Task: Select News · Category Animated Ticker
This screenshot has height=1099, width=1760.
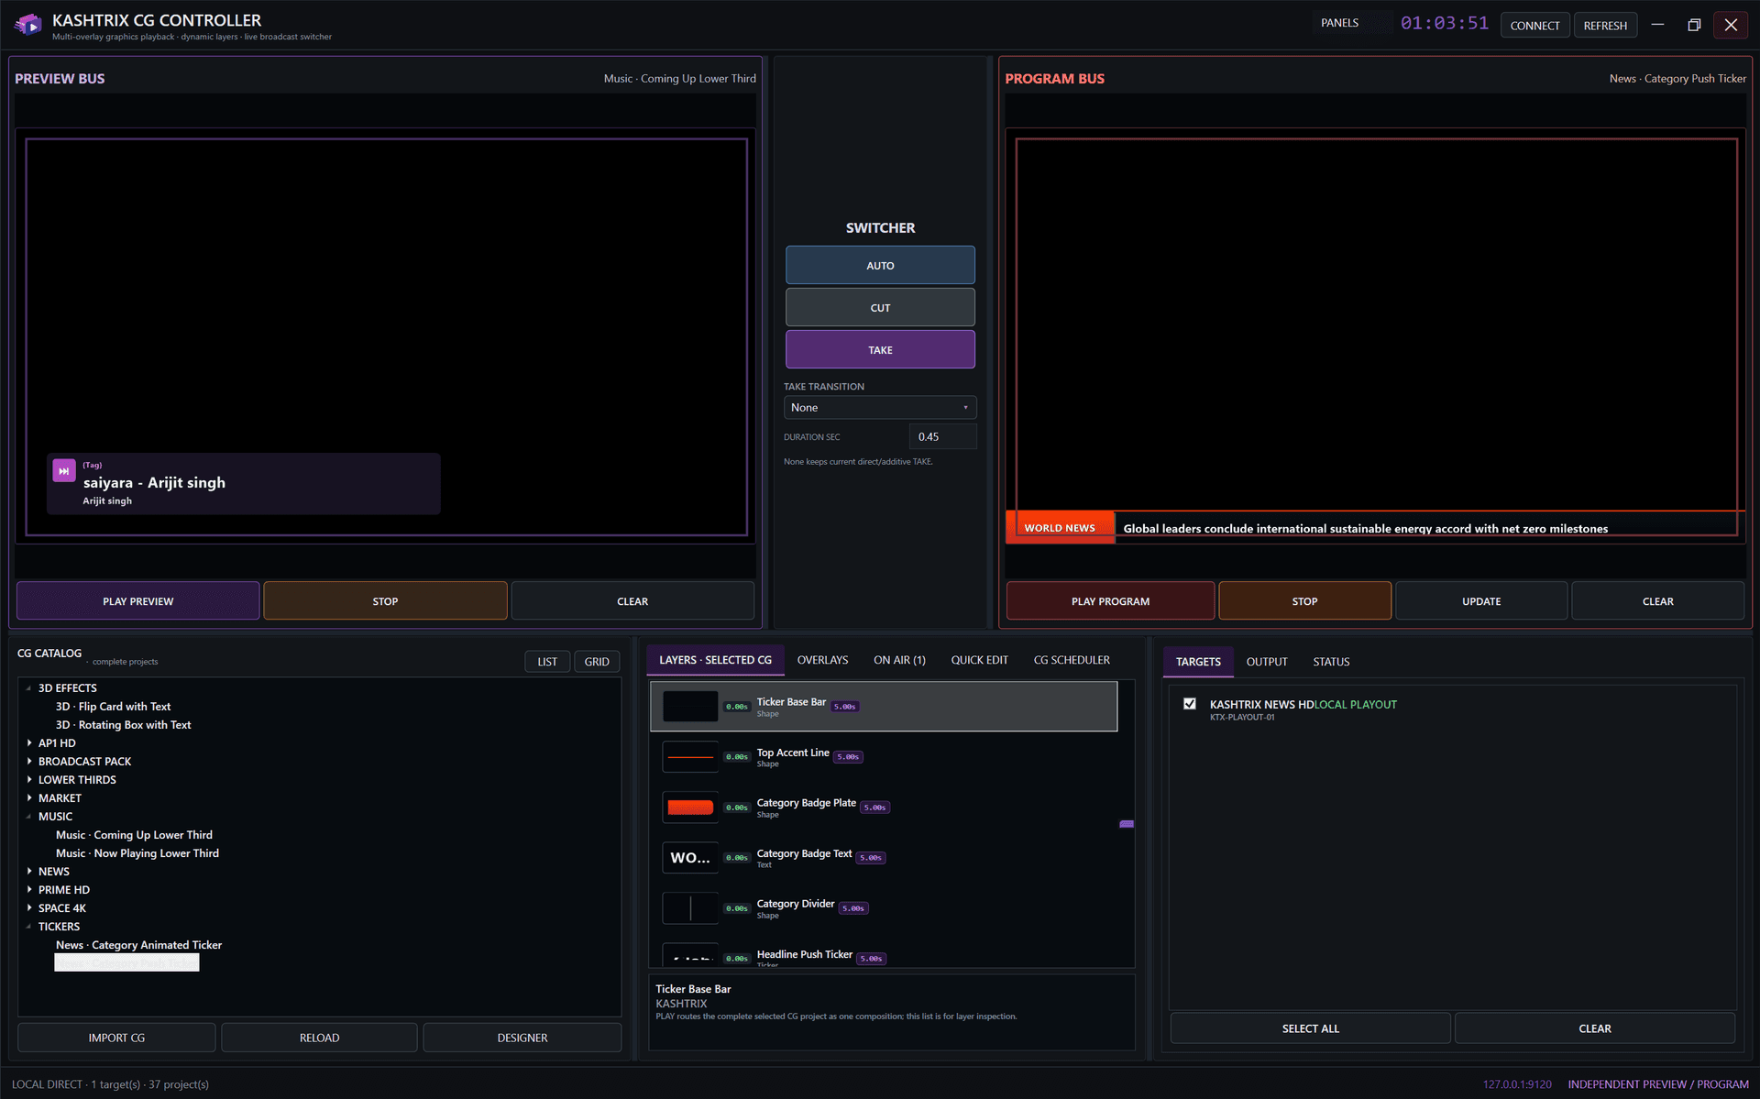Action: point(138,945)
